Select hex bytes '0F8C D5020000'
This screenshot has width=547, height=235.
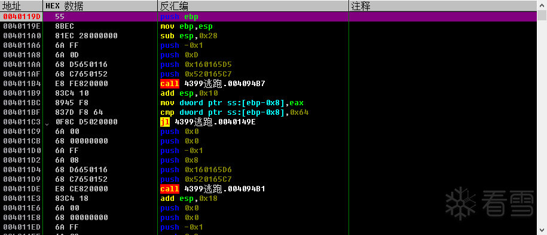(x=86, y=122)
